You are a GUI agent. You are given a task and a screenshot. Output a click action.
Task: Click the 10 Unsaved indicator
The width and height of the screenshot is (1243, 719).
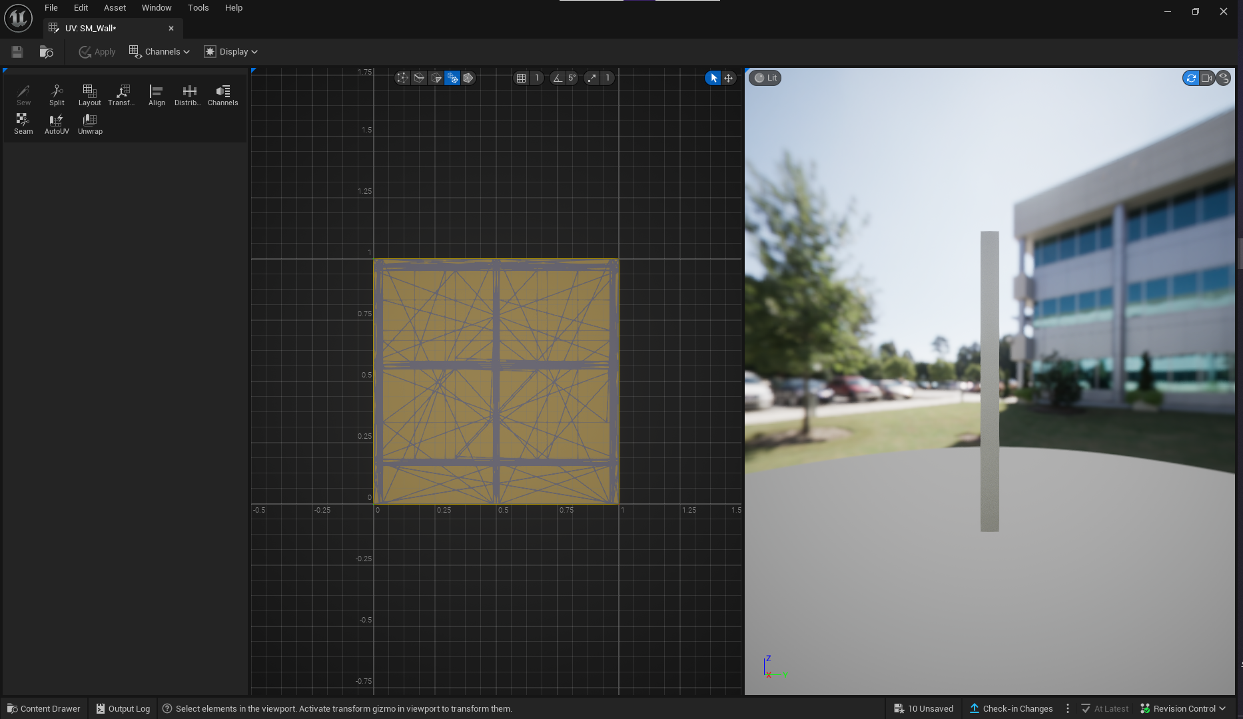point(924,709)
